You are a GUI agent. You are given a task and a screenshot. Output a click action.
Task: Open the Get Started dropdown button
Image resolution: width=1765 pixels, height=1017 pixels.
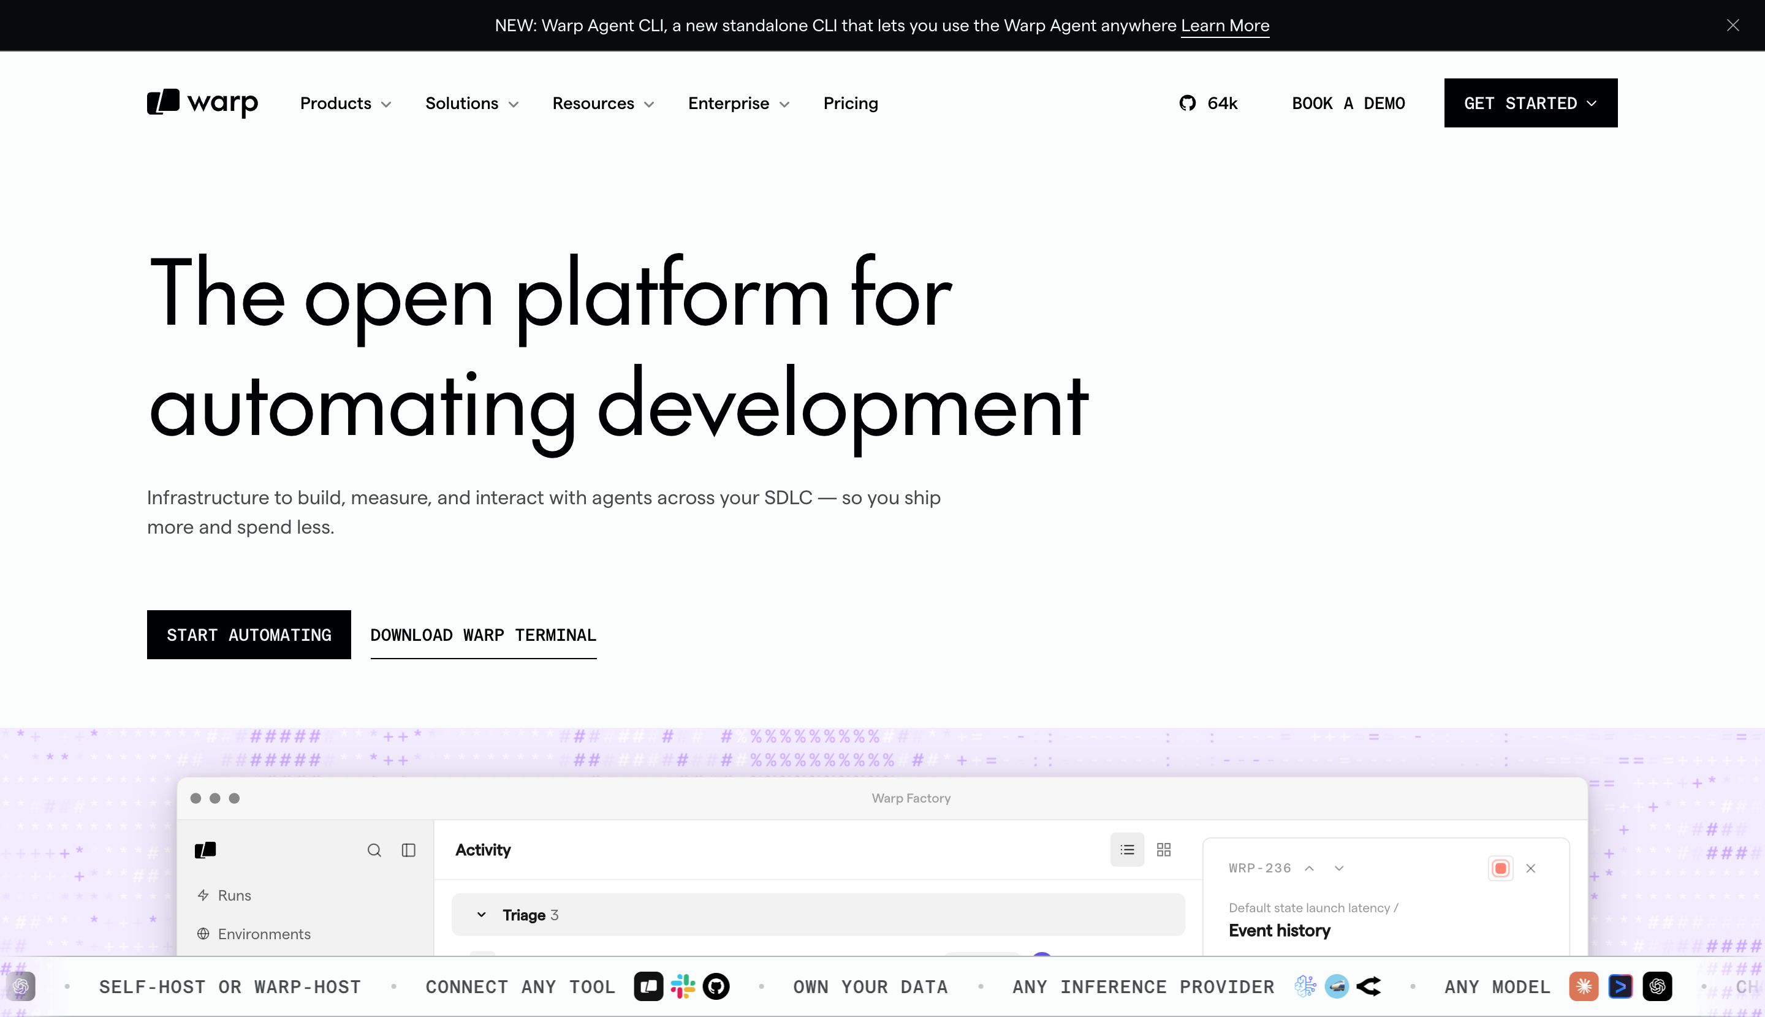coord(1531,103)
